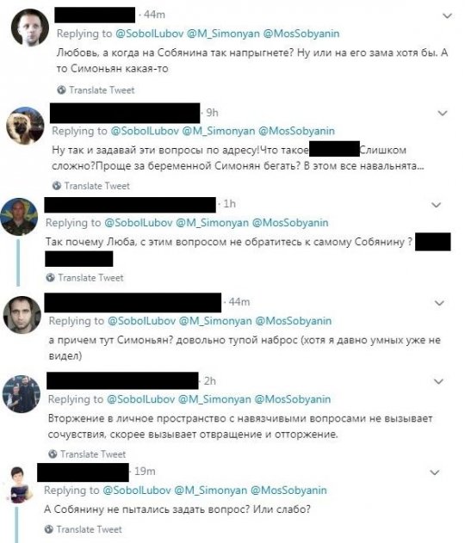Click the globe icon under the 2h tweet
This screenshot has width=465, height=543.
click(53, 454)
